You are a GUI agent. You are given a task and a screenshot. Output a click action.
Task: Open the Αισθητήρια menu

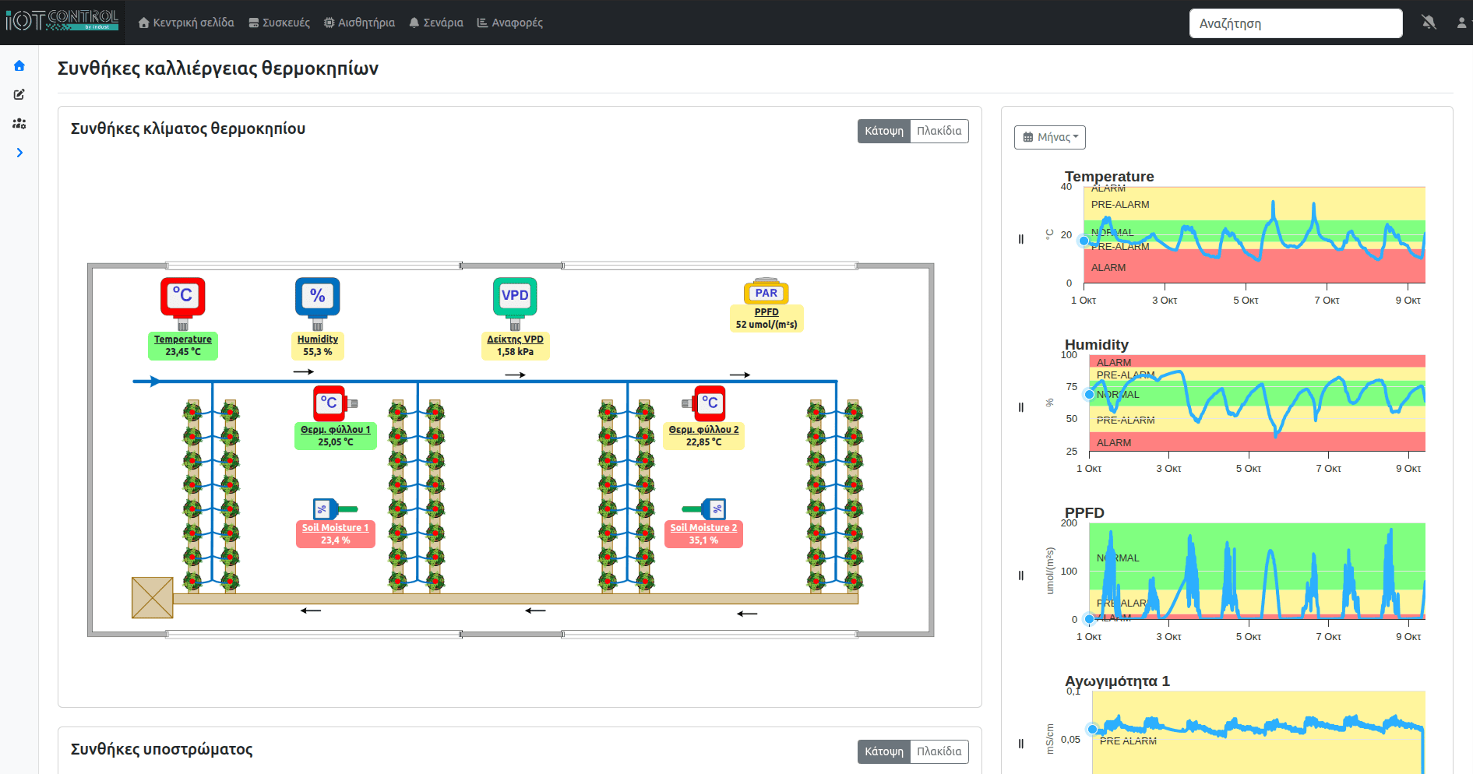pyautogui.click(x=359, y=23)
